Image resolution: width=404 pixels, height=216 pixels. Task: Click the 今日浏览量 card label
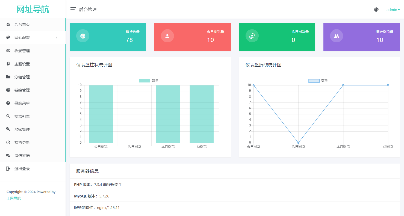coord(216,32)
